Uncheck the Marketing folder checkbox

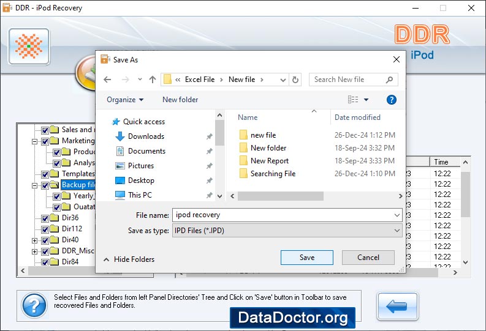point(45,141)
